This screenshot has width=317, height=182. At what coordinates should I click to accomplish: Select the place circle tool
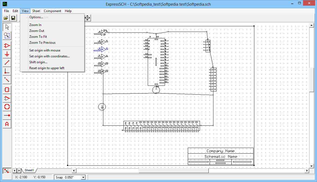(7, 107)
